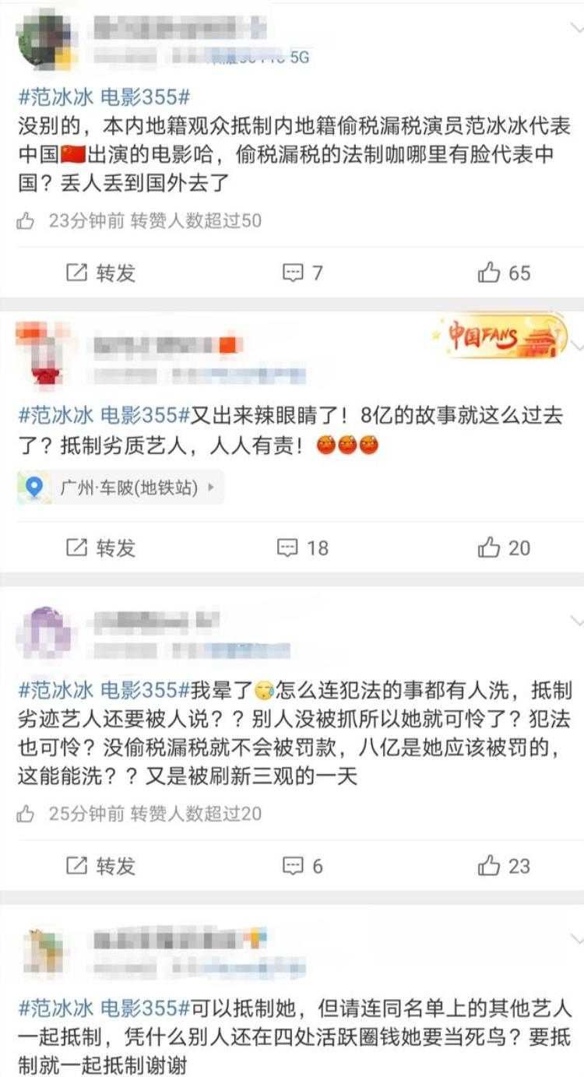Expand options chevron beside 中国FANS badge
Viewport: 584px width, 1077px height.
click(x=577, y=344)
